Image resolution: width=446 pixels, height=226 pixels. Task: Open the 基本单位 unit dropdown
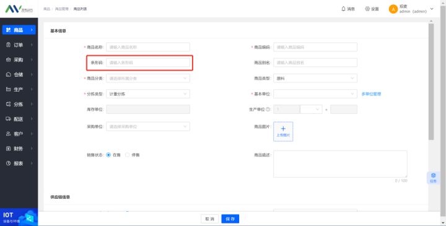[x=315, y=94]
